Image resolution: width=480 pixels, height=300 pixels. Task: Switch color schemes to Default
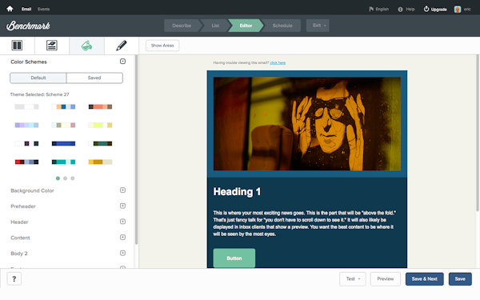pyautogui.click(x=38, y=78)
